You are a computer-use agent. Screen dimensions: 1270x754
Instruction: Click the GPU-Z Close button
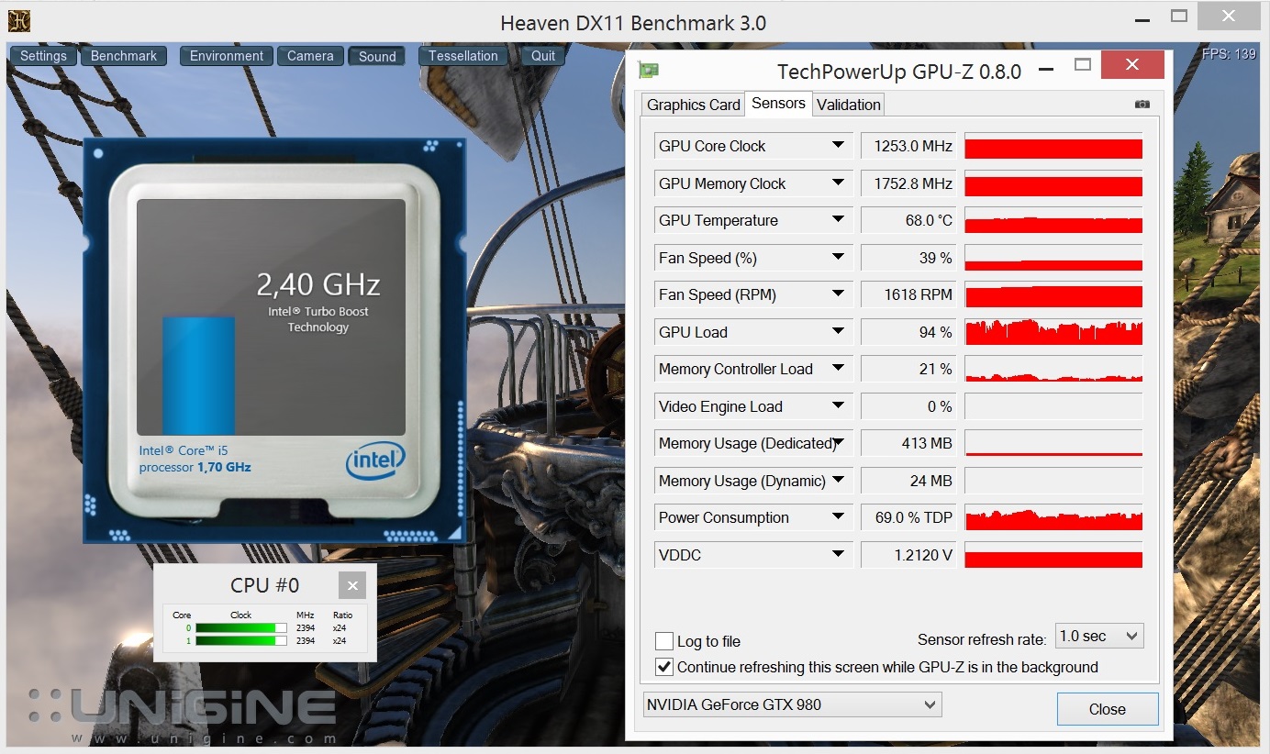click(1108, 709)
